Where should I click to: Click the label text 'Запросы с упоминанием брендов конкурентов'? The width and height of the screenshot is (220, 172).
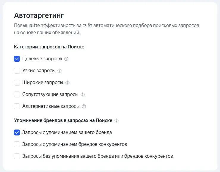coord(75,144)
